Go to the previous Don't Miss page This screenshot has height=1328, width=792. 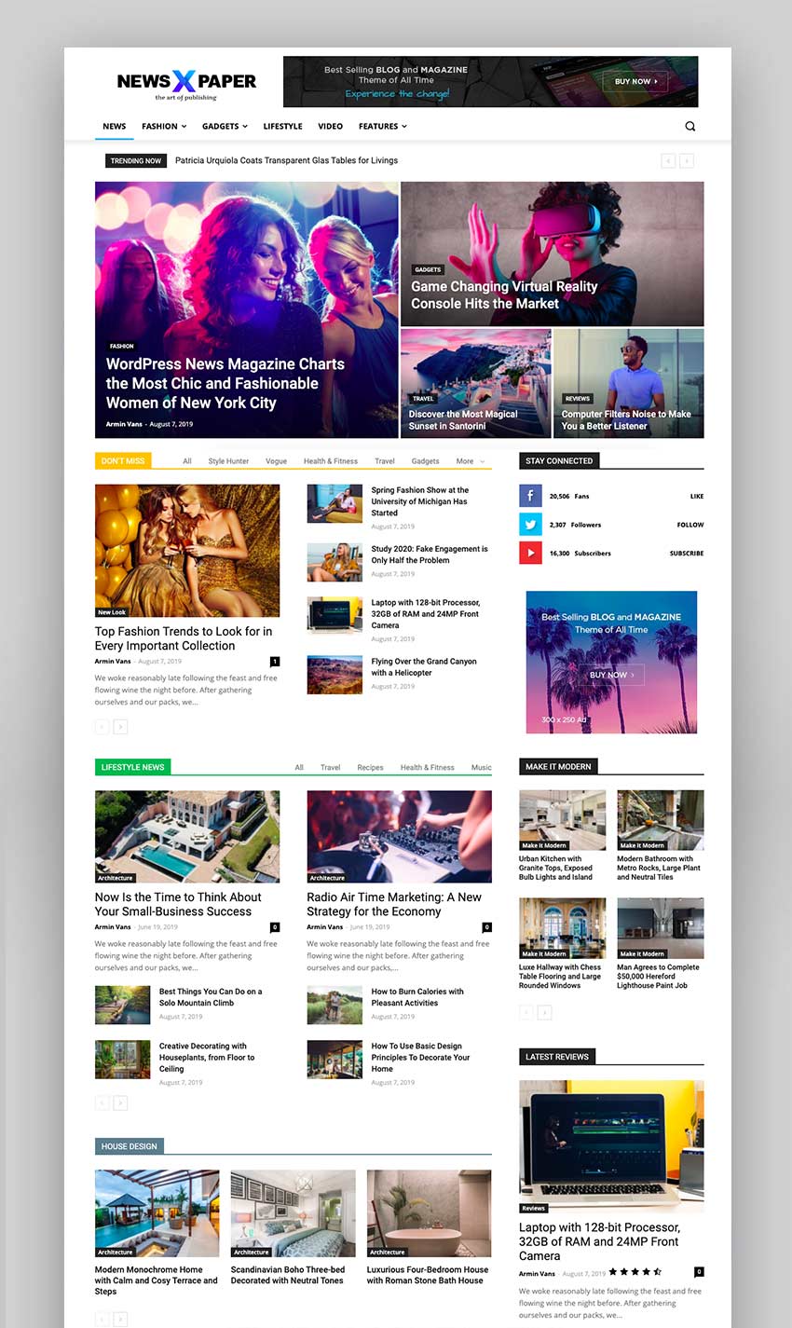(102, 727)
